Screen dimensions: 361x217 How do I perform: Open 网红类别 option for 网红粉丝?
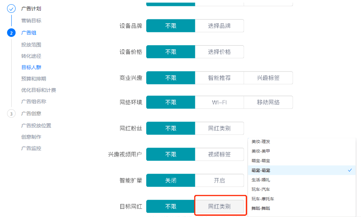click(219, 129)
